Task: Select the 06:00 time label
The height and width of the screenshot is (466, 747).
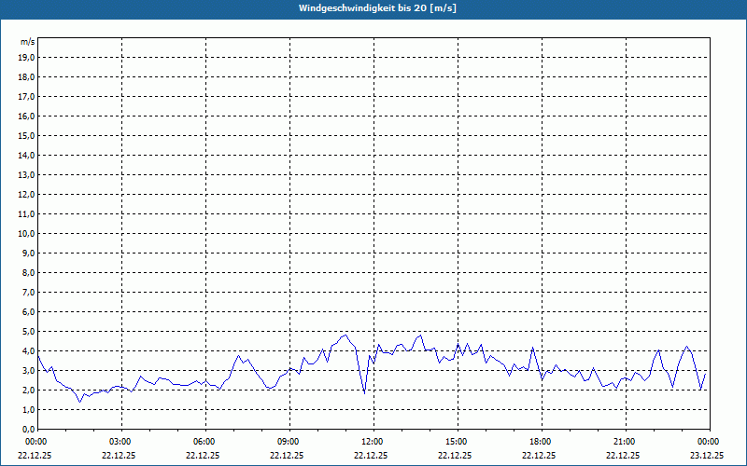Action: click(x=204, y=442)
